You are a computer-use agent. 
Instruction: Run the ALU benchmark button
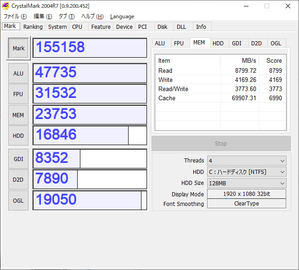(18, 73)
